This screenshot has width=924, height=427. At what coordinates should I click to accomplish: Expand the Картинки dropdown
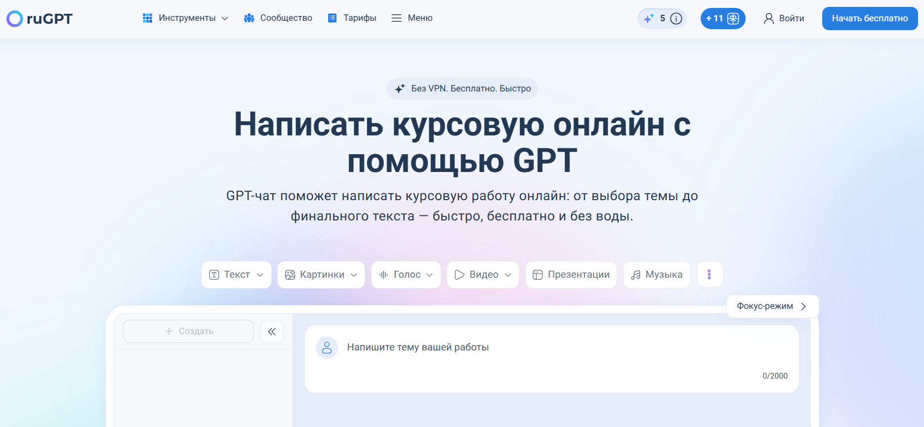tap(321, 274)
